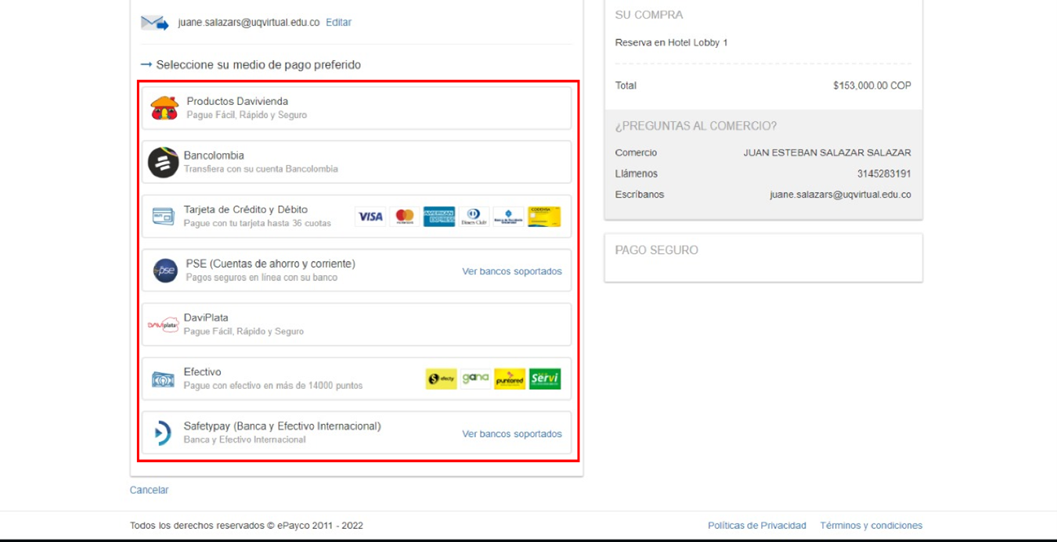Click the text Pague con efectivo en más de 14000 puntos
1057x542 pixels.
click(273, 386)
